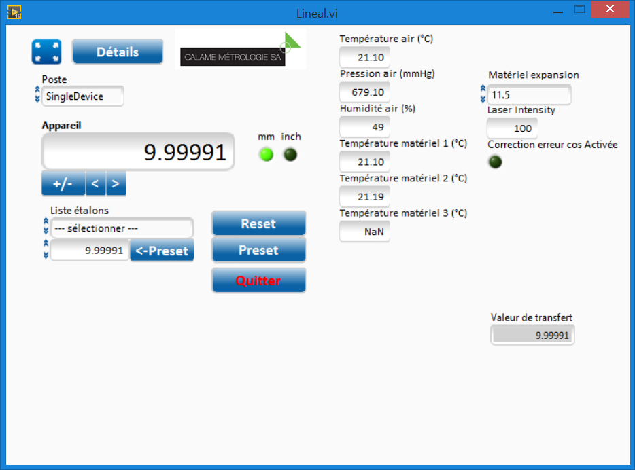Click the Poste selector stepper arrows
The width and height of the screenshot is (635, 470).
(37, 96)
